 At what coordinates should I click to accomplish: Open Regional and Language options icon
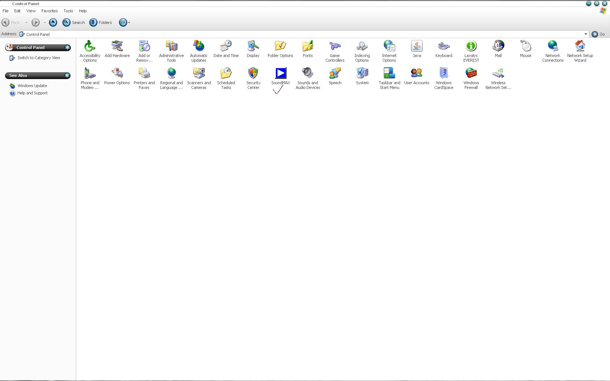171,73
